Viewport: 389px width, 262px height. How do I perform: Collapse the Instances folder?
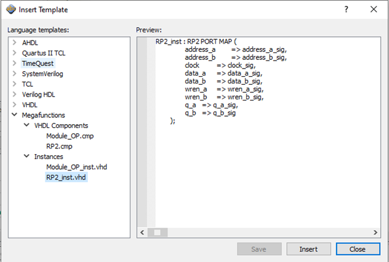click(26, 157)
